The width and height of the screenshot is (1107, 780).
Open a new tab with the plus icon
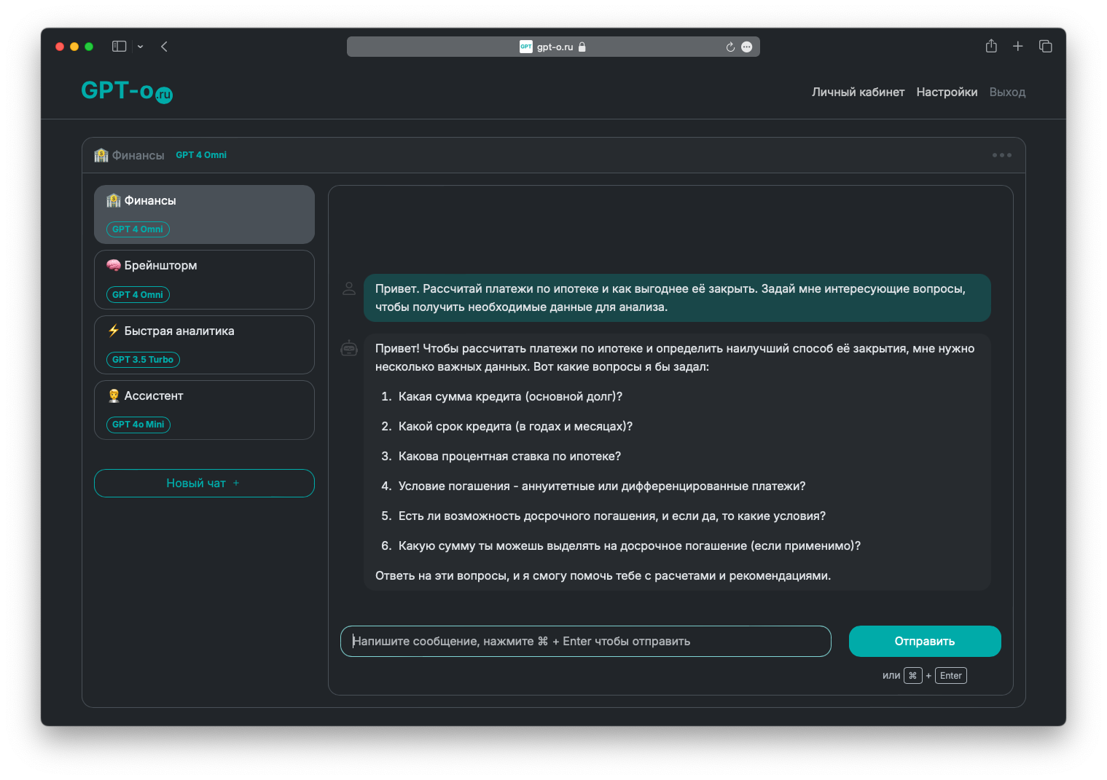tap(1018, 47)
